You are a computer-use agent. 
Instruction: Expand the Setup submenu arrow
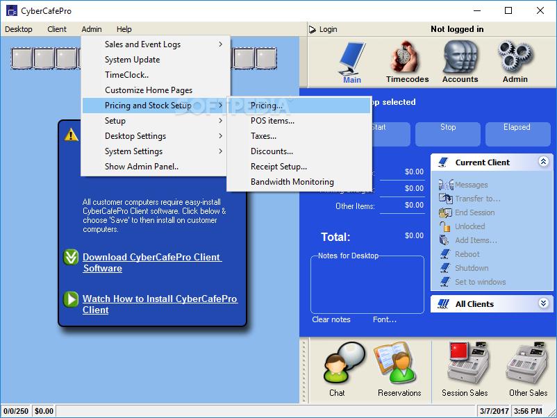(x=221, y=121)
